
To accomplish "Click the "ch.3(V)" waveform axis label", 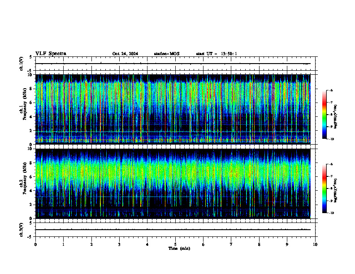I will coord(22,230).
